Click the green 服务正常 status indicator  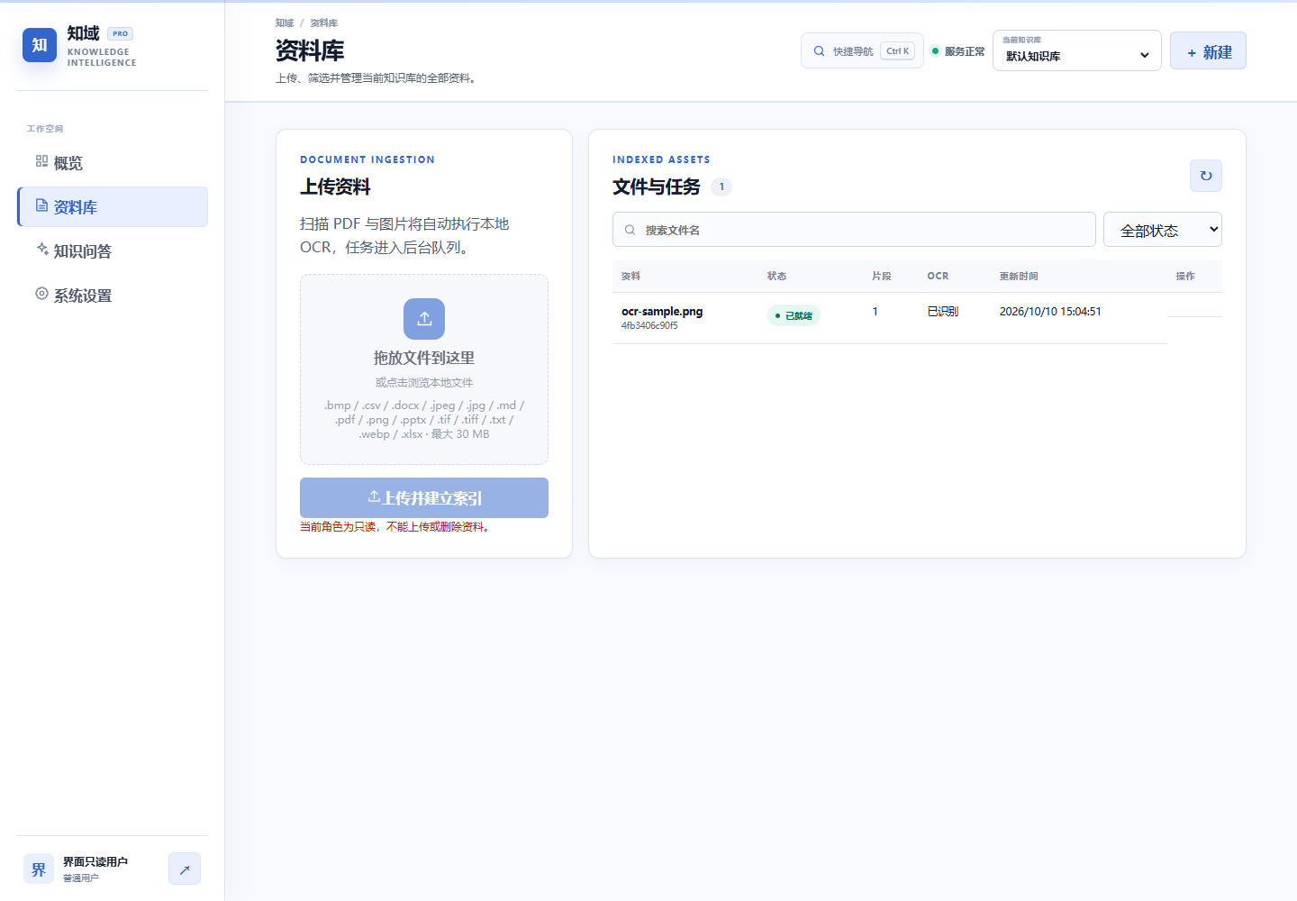(x=957, y=51)
